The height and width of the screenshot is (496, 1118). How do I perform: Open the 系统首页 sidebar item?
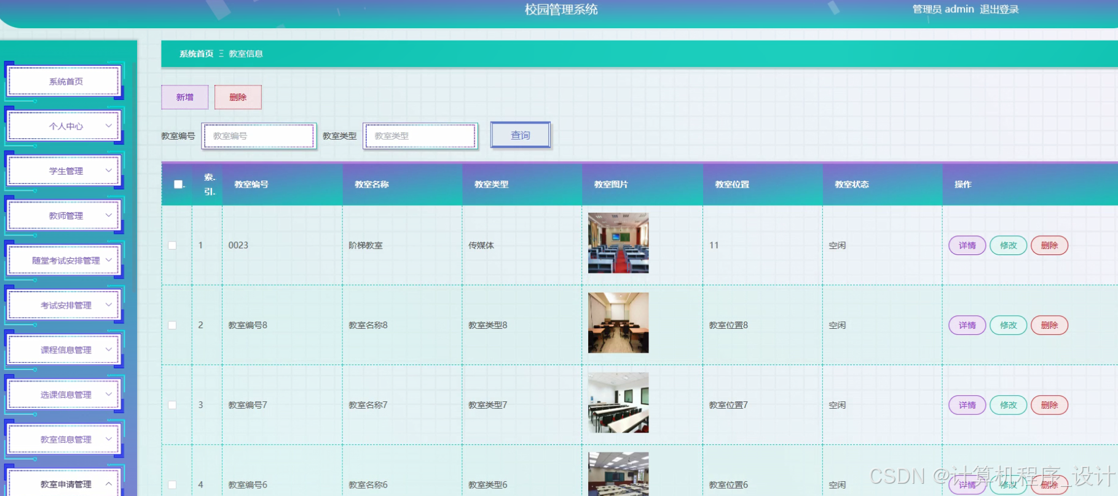[65, 81]
